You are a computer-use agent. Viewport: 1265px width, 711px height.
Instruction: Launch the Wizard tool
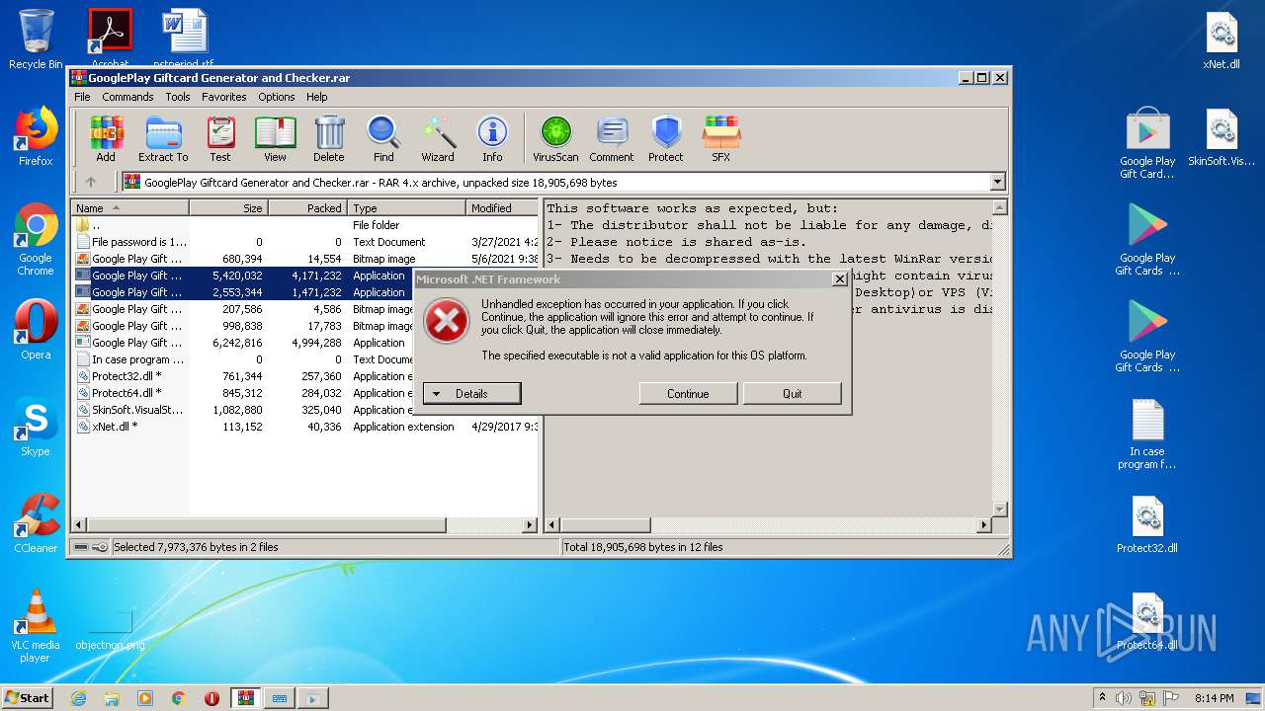(438, 139)
